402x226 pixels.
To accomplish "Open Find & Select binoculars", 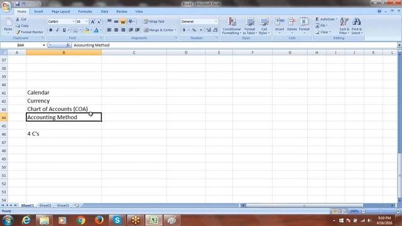I will tap(357, 22).
